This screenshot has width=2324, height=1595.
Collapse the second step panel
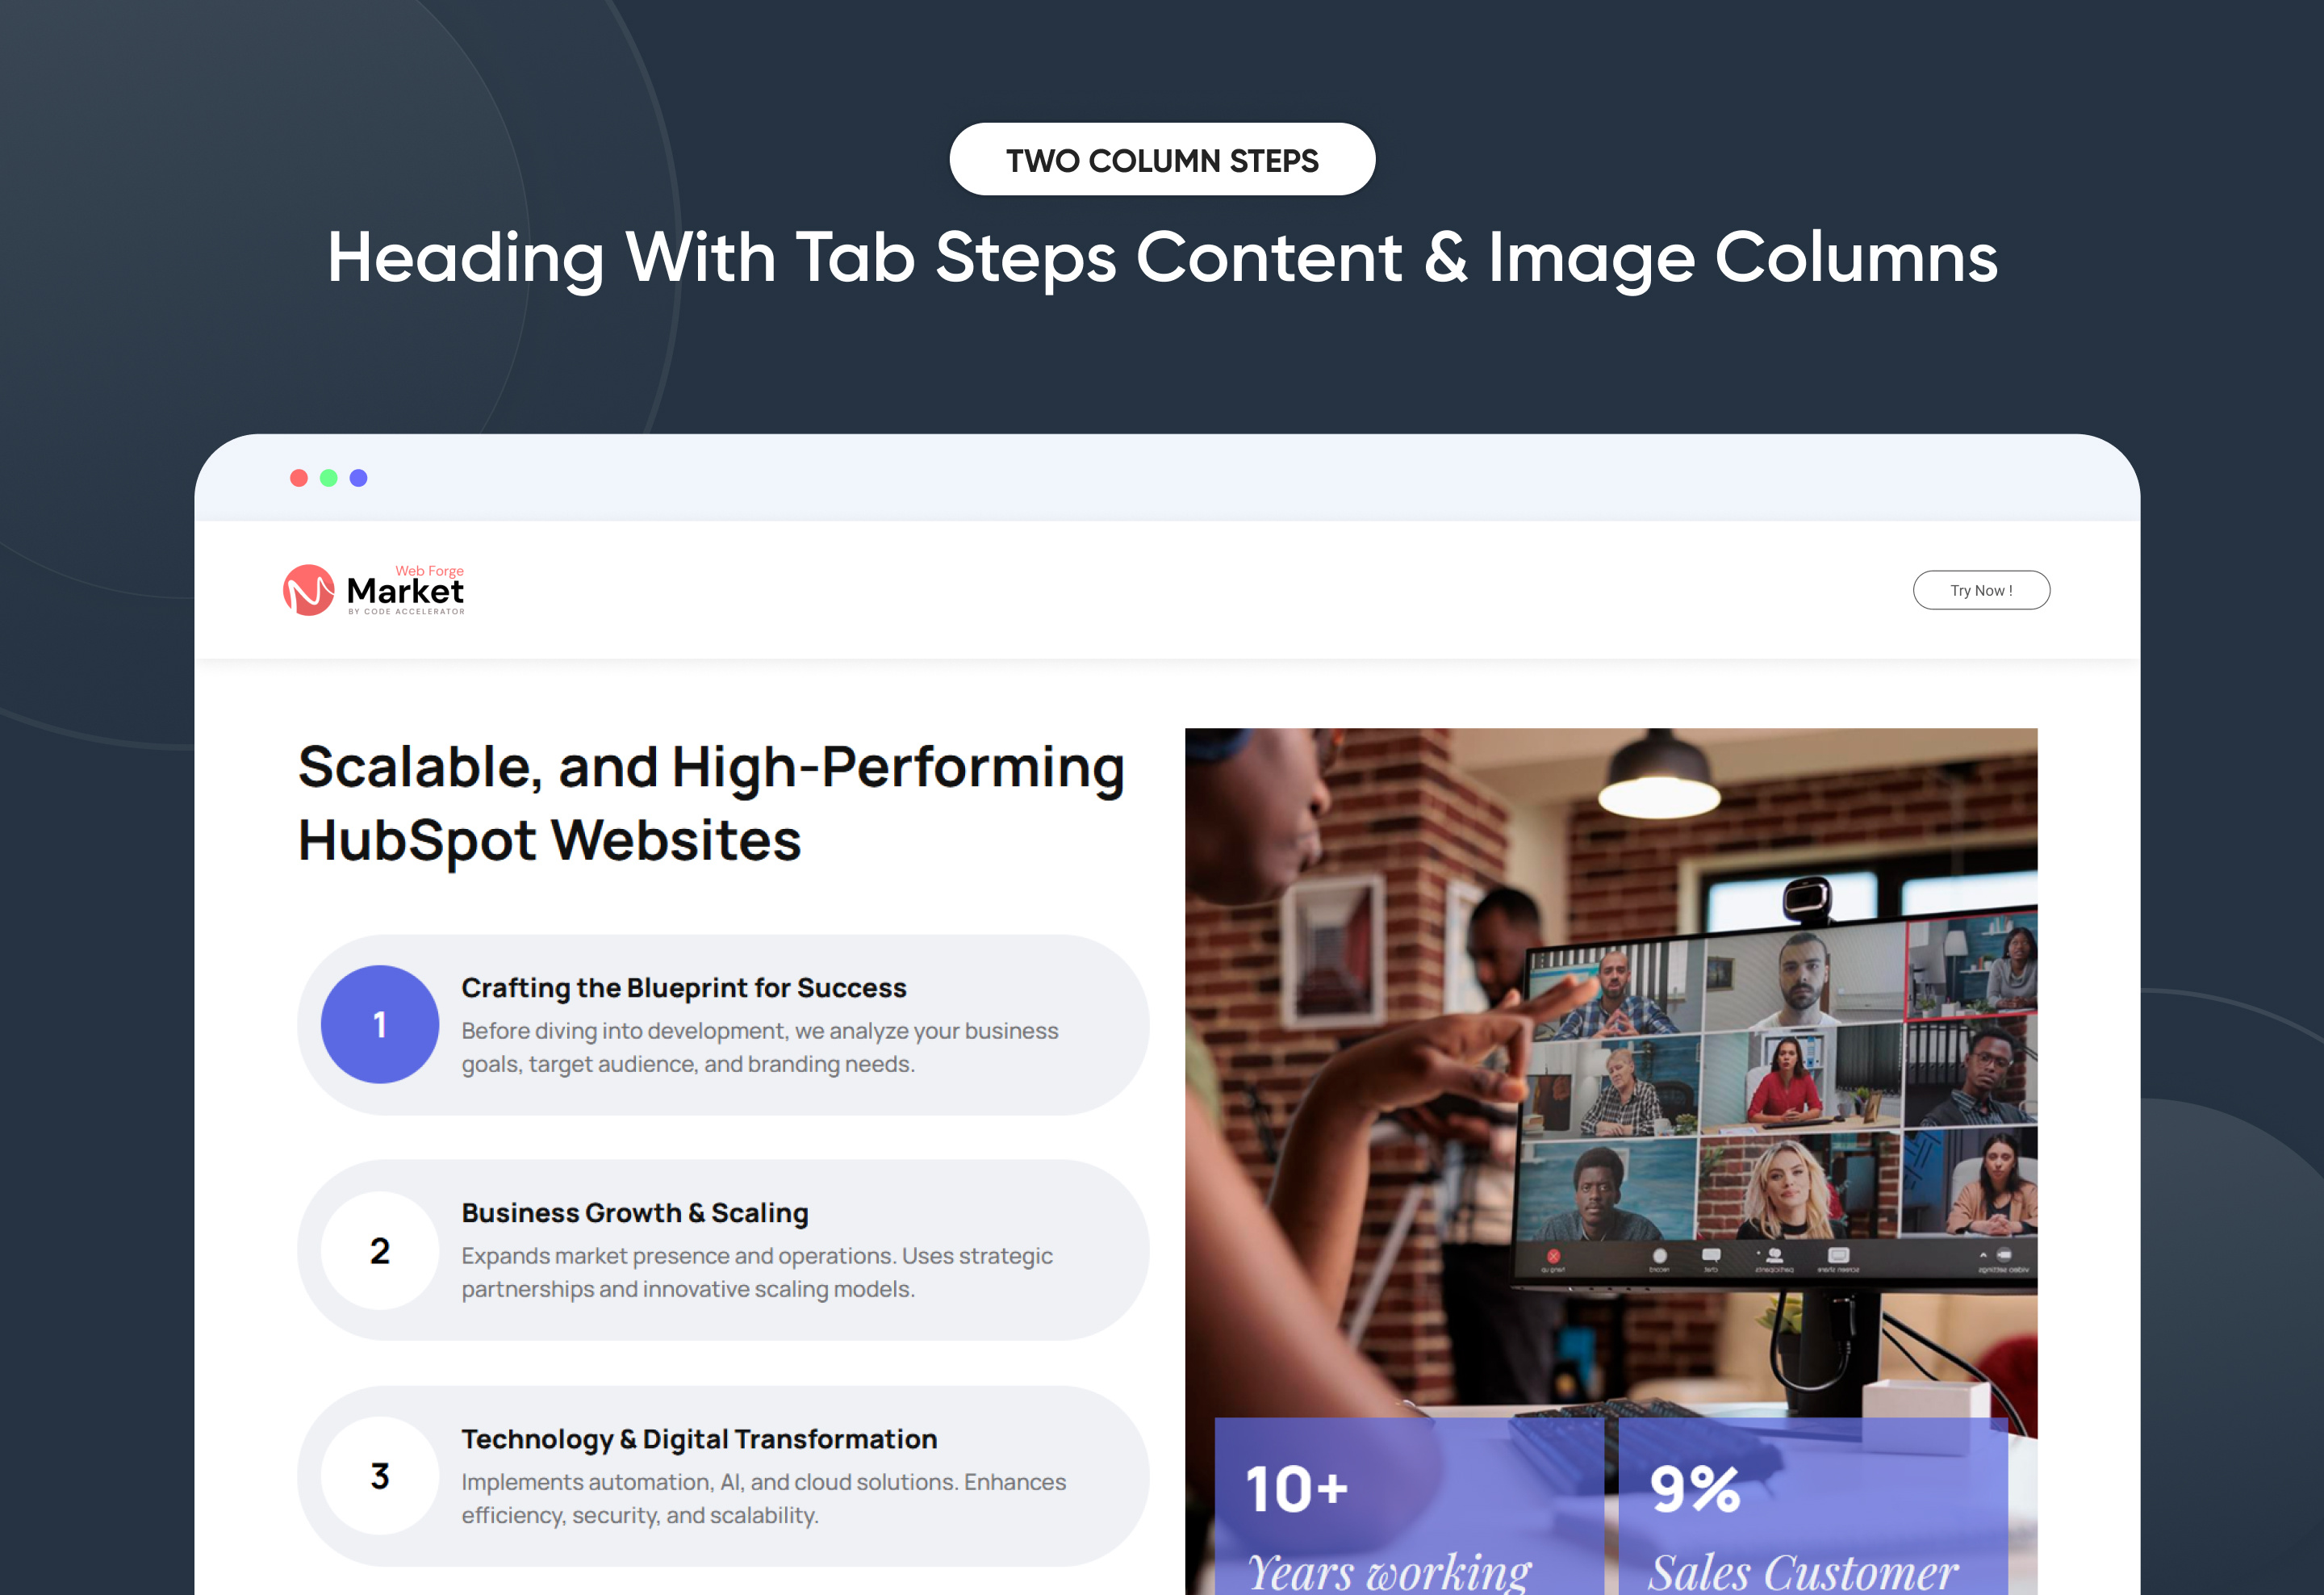[724, 1252]
